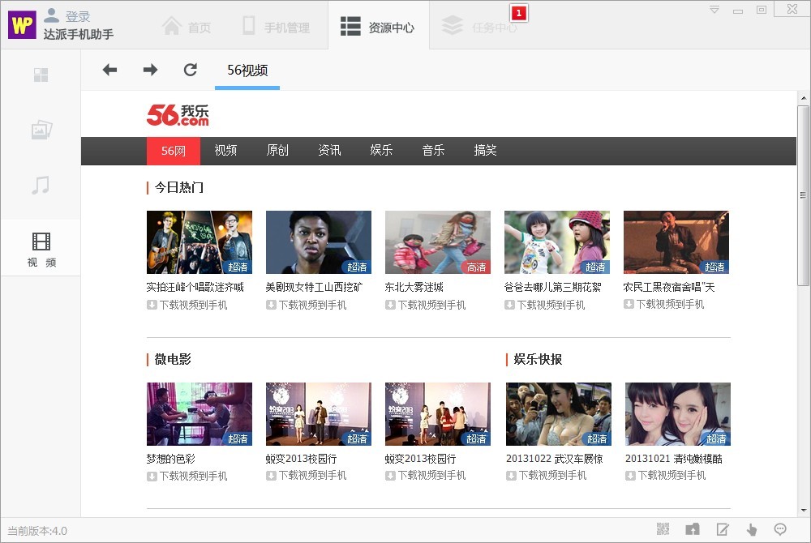Click the 当前版本:4.0 version text
This screenshot has width=811, height=543.
click(x=37, y=531)
